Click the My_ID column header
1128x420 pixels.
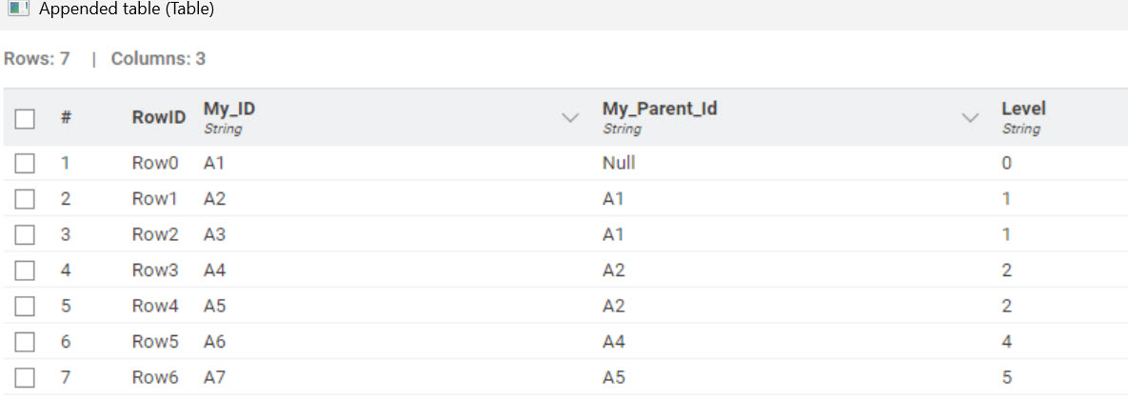click(229, 118)
